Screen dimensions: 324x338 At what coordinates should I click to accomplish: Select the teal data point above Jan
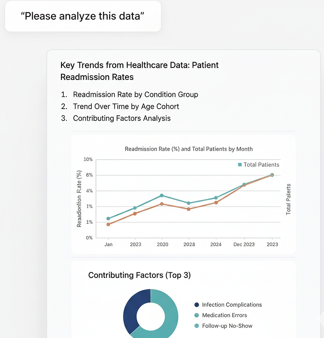pos(108,219)
